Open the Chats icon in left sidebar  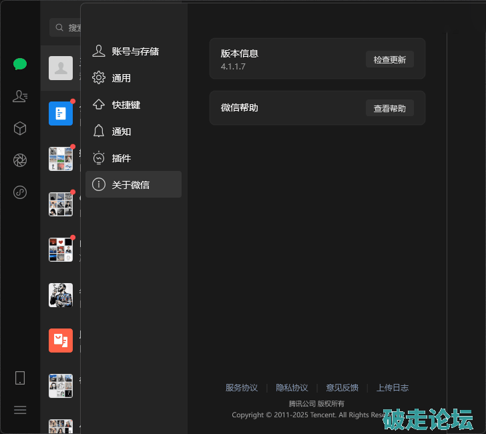pos(20,64)
